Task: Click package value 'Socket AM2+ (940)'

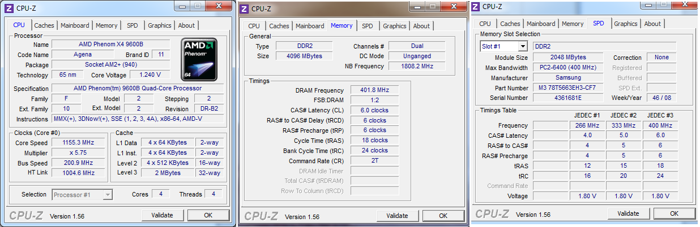Action: pos(111,64)
